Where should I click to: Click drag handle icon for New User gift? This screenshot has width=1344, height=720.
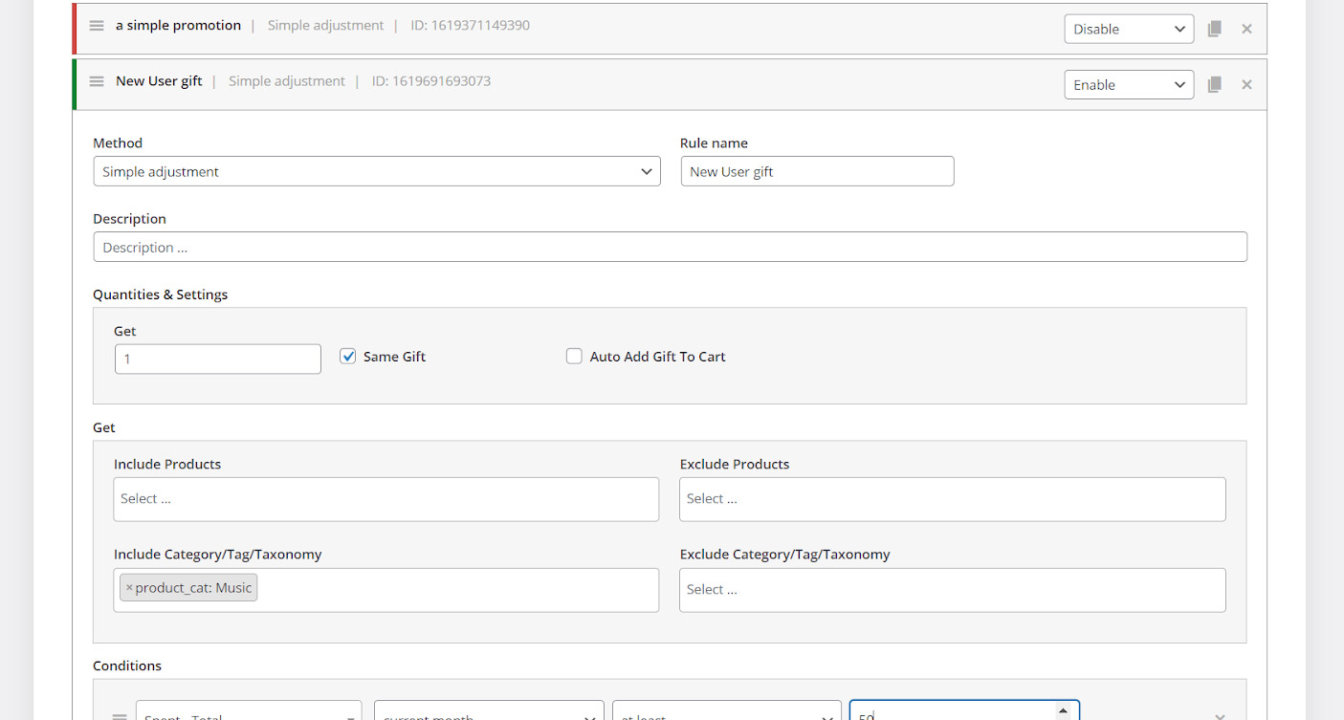click(x=97, y=81)
